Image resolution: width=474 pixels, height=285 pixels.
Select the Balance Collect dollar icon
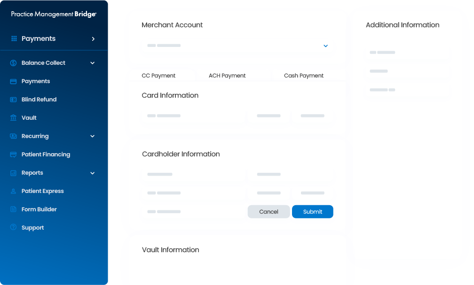click(x=13, y=62)
